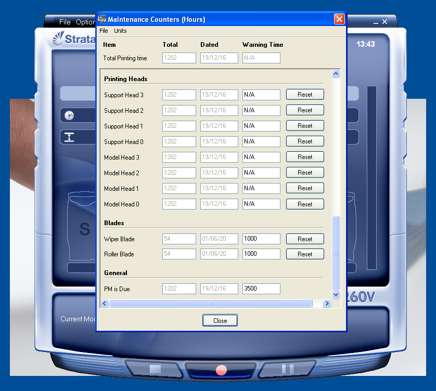Reset the Support Head 1 counter
Screen dimensions: 436x391
(305, 126)
